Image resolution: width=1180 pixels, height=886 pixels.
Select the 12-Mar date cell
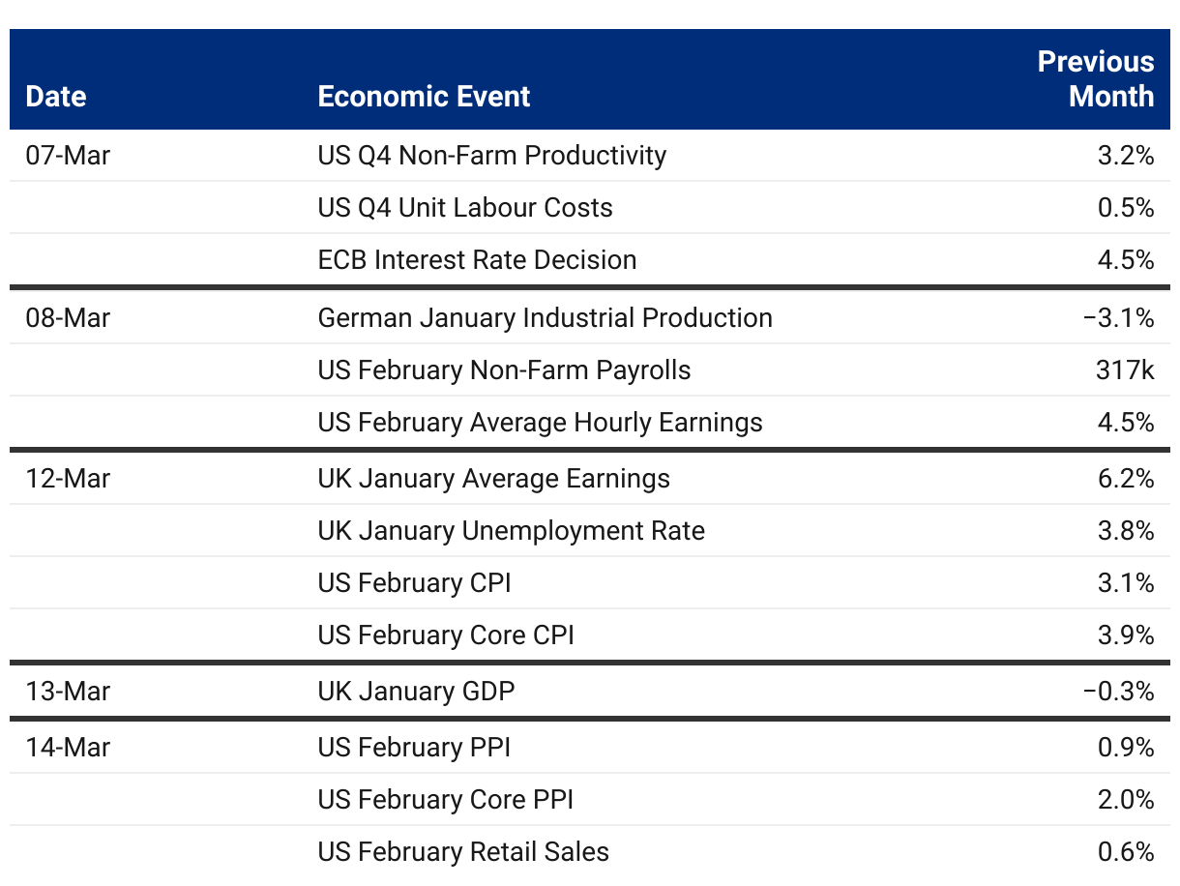(68, 479)
